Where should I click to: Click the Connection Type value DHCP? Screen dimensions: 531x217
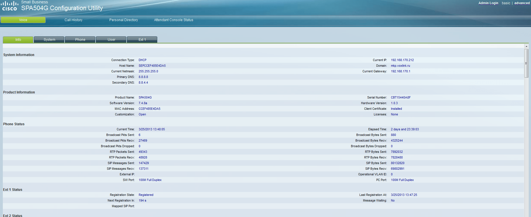[x=142, y=60]
